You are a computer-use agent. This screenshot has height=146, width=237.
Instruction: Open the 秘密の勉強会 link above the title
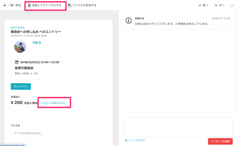17,27
